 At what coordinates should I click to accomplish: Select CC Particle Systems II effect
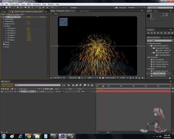(x=160, y=71)
